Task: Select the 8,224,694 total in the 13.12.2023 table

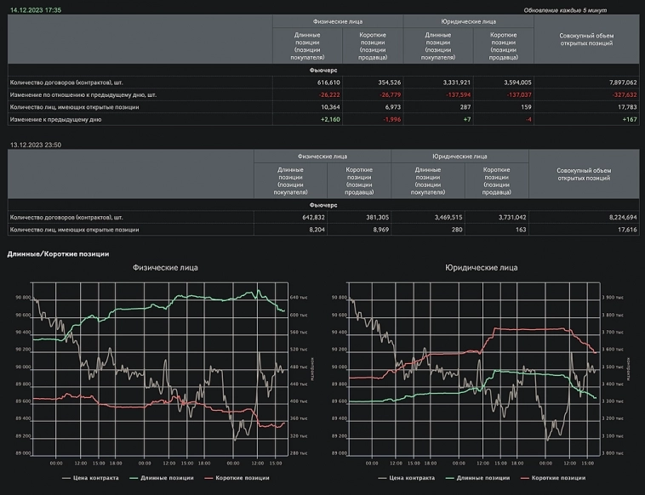Action: click(x=619, y=218)
